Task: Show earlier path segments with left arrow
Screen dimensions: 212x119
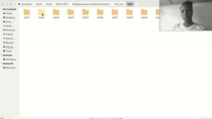Action: [x=16, y=4]
